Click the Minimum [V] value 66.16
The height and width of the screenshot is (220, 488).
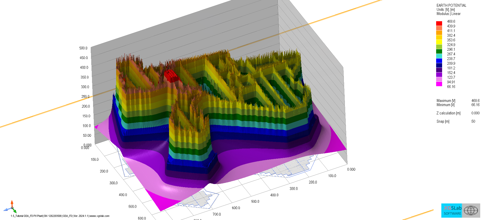click(x=475, y=105)
